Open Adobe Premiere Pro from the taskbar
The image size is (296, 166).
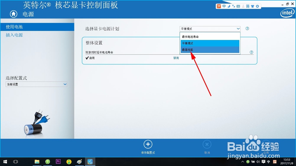click(x=58, y=162)
